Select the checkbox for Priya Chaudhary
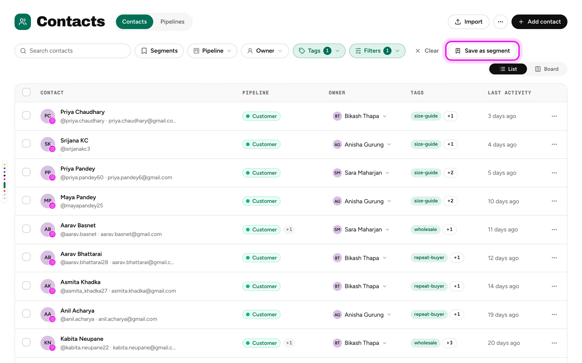The width and height of the screenshot is (582, 363). coord(26,115)
